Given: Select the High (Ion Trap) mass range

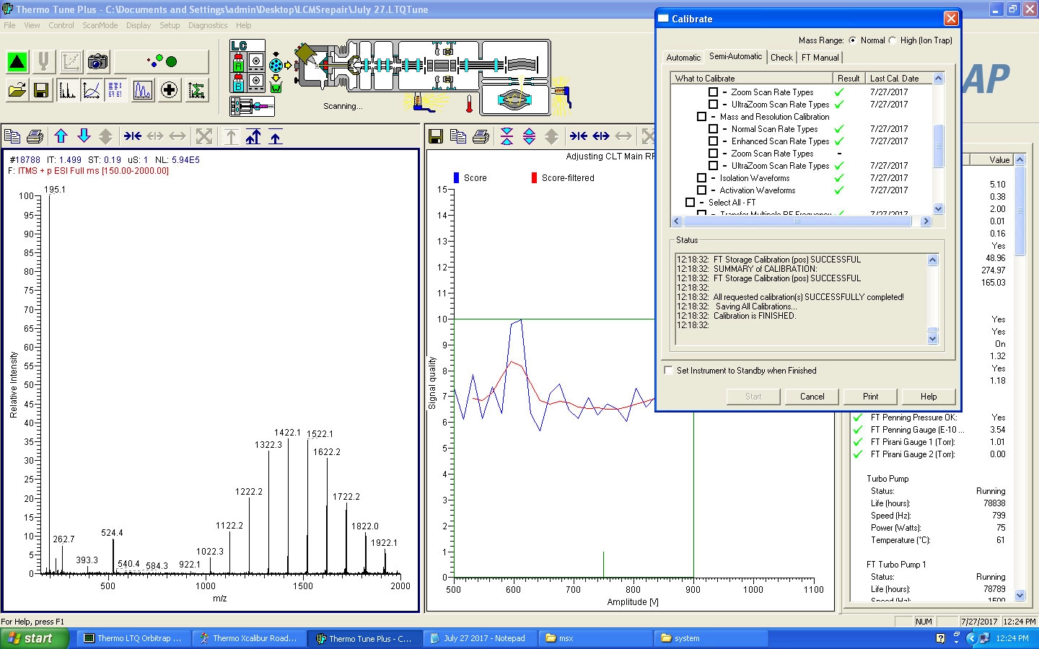Looking at the screenshot, I should tap(893, 40).
